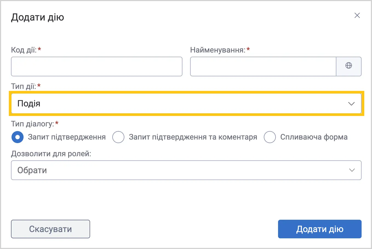Click the Дозволити для ролей label
The height and width of the screenshot is (249, 372).
(x=51, y=154)
